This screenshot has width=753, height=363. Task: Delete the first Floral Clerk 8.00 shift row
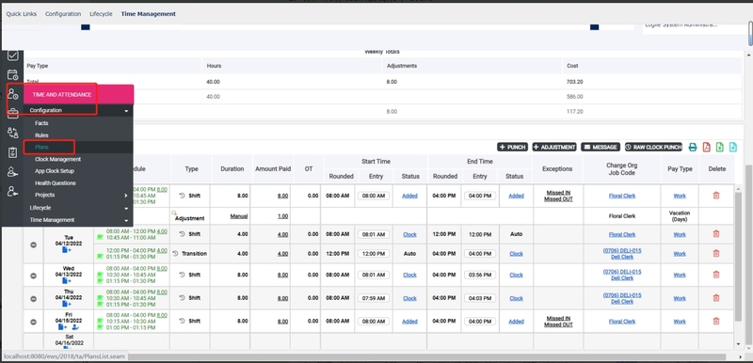tap(716, 196)
